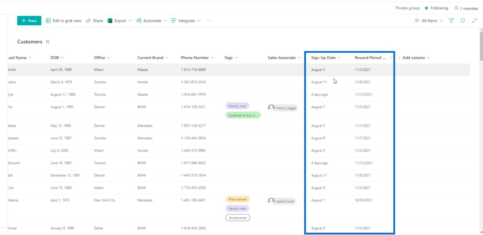Click the phone number 1-813-718-6669

click(x=193, y=70)
